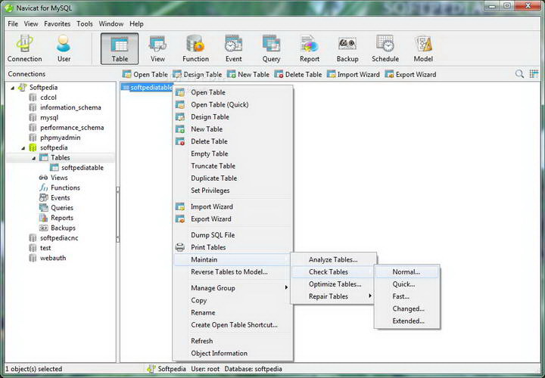Collapse the Softpedia connection tree node

[12, 88]
